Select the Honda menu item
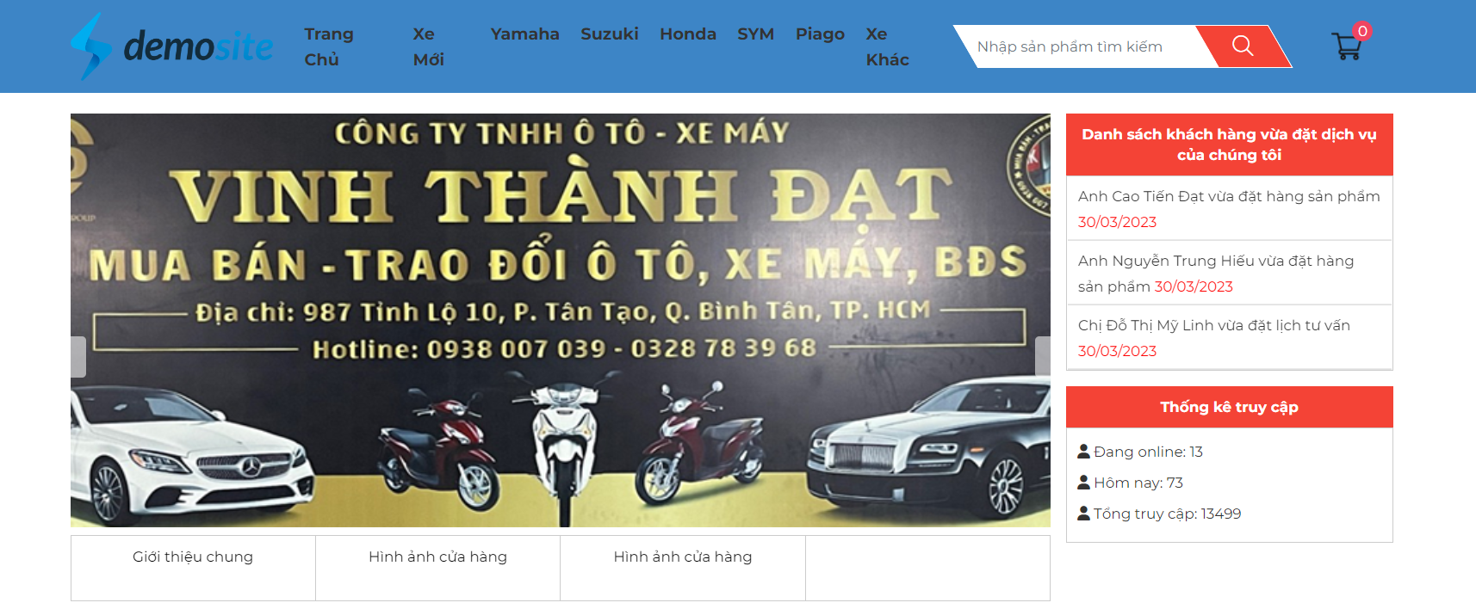The width and height of the screenshot is (1476, 609). click(688, 34)
